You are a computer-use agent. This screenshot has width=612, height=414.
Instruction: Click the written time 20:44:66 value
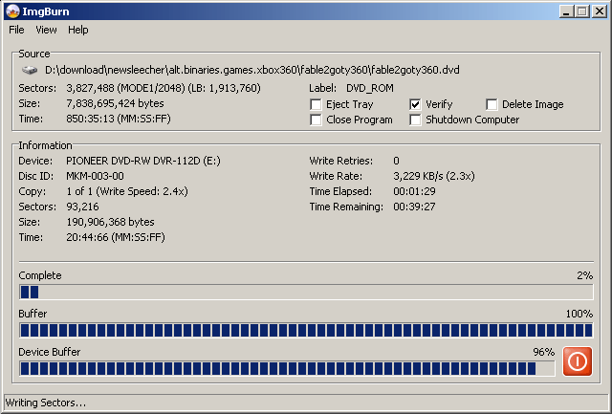click(116, 237)
